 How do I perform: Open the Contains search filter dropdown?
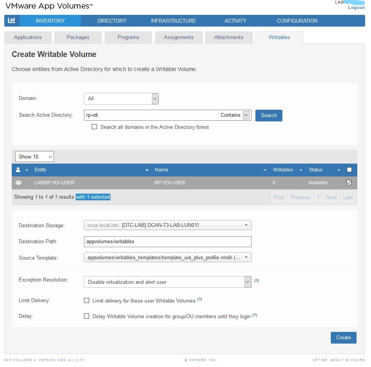[234, 115]
